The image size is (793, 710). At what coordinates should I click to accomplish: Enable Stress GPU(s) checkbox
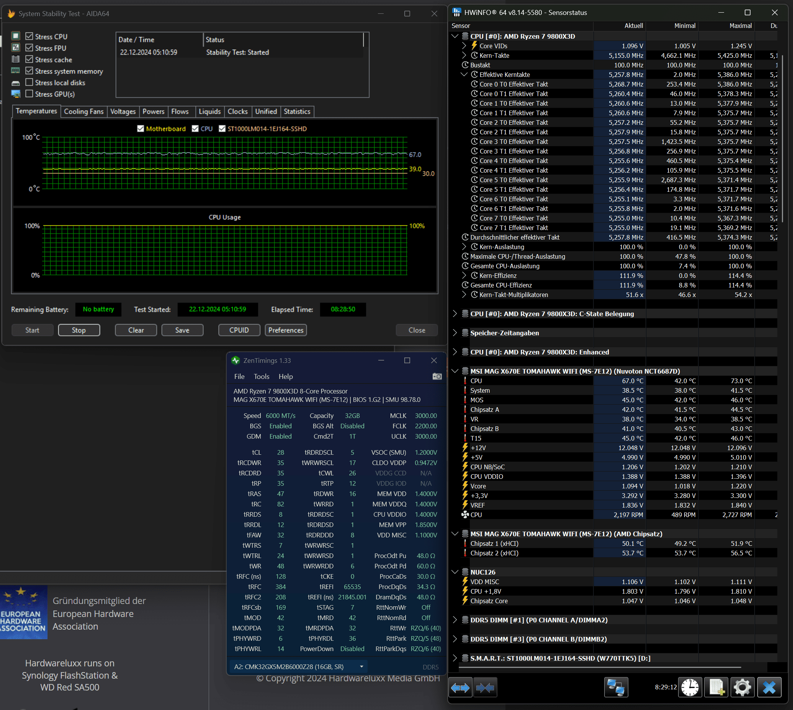pyautogui.click(x=29, y=94)
